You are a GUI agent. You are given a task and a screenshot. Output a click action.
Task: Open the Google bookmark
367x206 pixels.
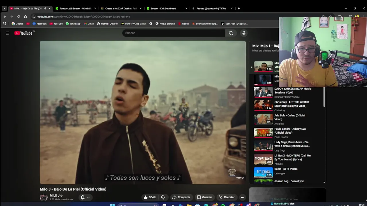17,24
